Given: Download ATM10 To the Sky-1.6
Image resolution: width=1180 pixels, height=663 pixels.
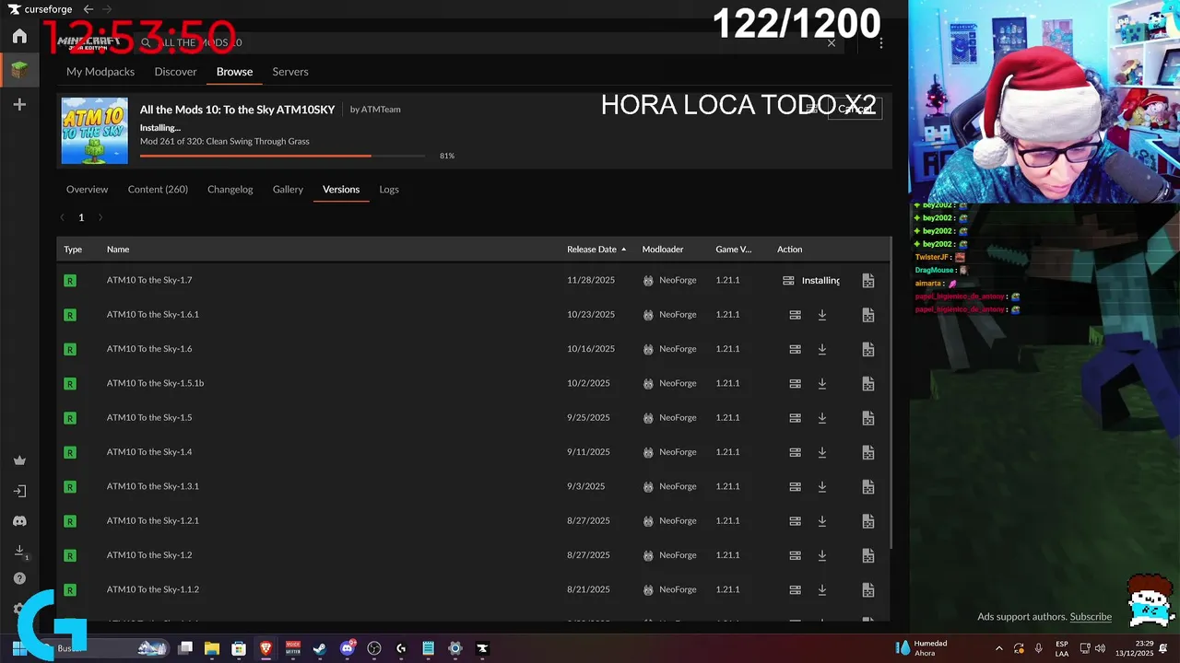Looking at the screenshot, I should point(822,349).
